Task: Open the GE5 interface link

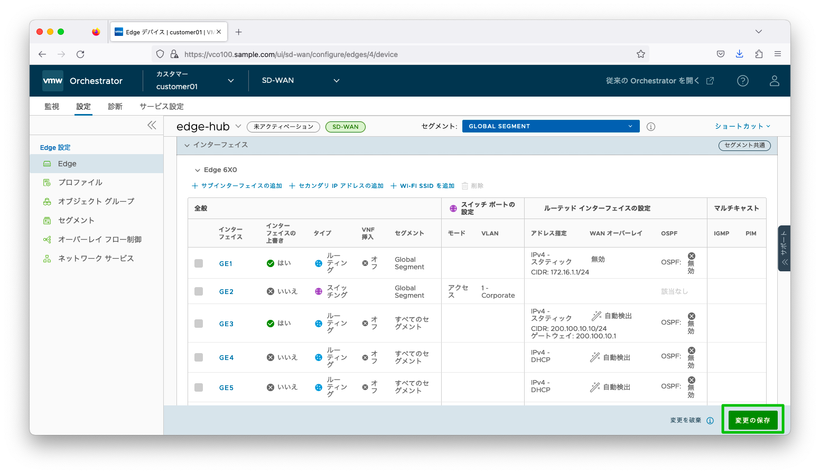Action: click(x=226, y=388)
